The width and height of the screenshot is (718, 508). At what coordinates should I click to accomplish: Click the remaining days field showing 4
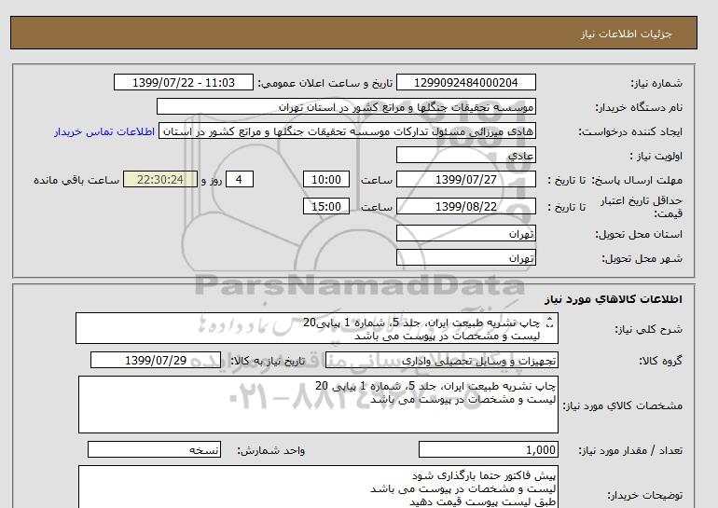click(239, 179)
